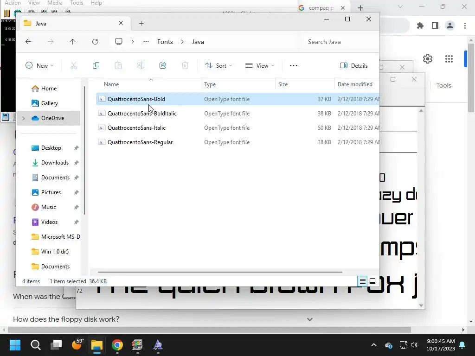Open Chrome three-dot menu
Screen dimensions: 475x356
coord(465,26)
